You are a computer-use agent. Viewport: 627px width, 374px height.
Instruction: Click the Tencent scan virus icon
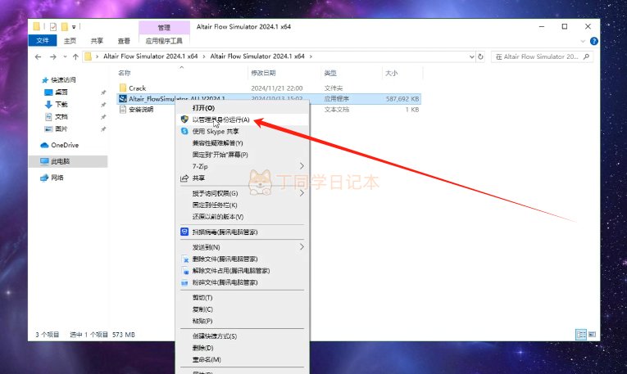coord(184,232)
